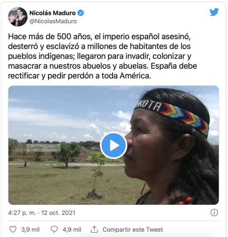The height and width of the screenshot is (237, 228).
Task: Click the share arrow icon
Action: [94, 230]
